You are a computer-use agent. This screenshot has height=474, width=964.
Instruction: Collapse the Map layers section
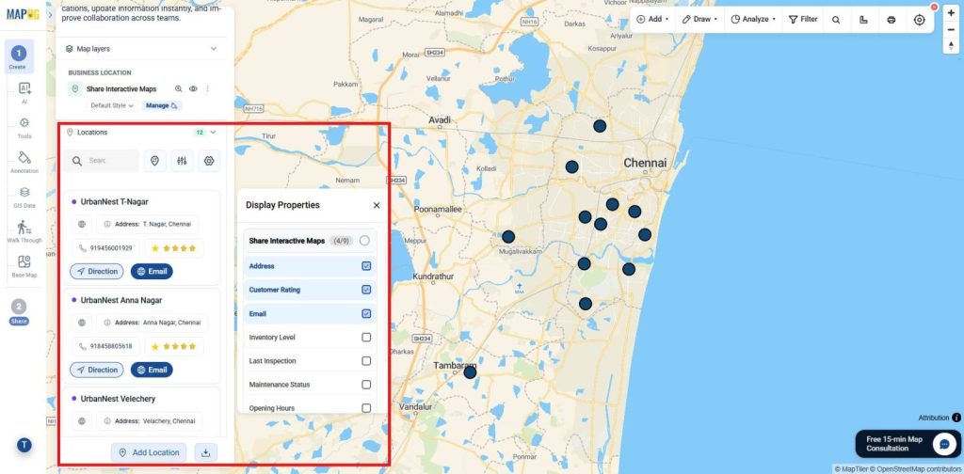[x=214, y=49]
